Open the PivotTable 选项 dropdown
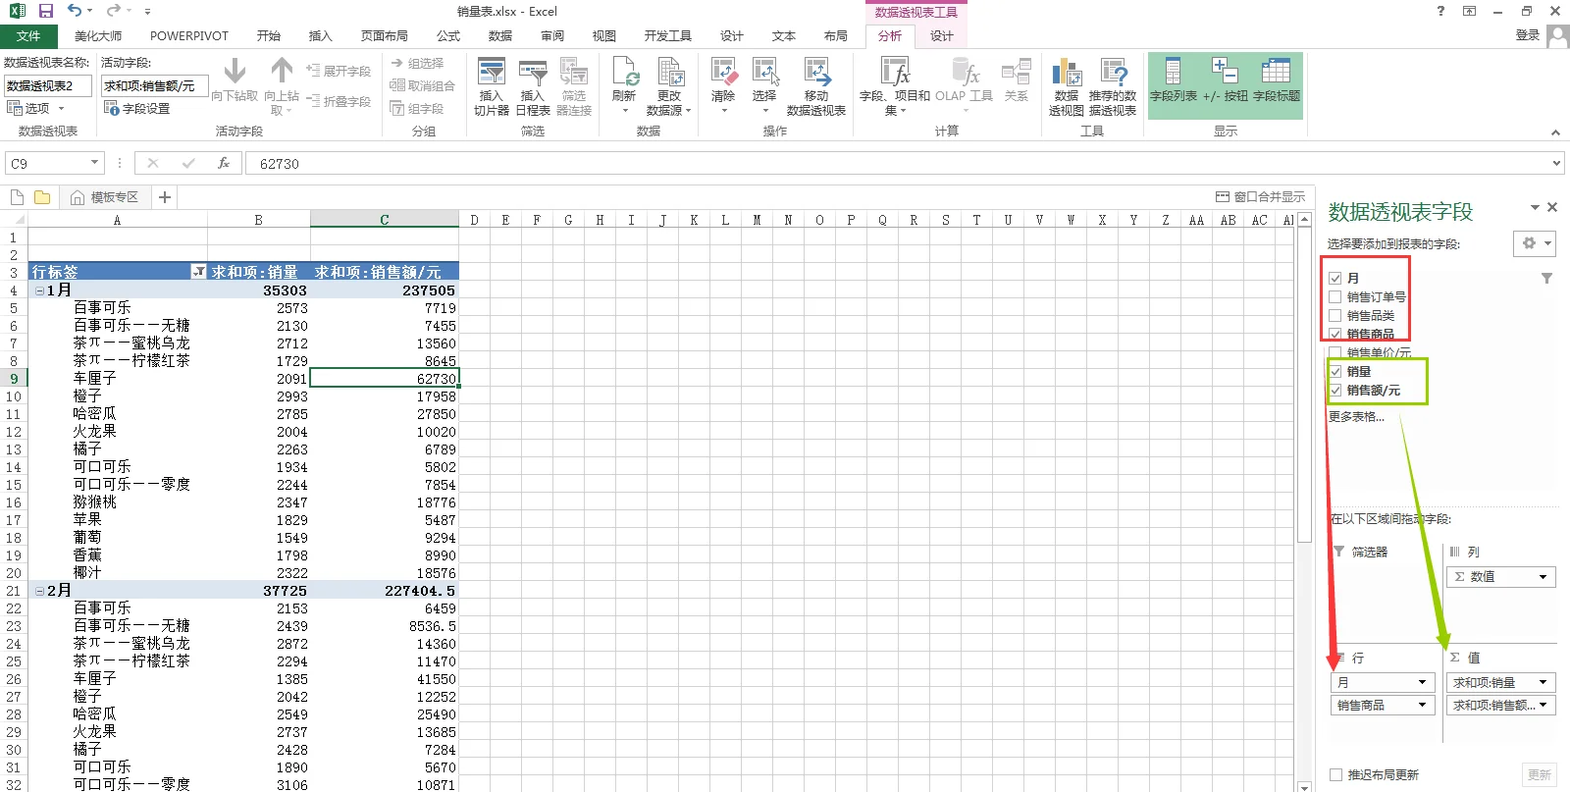Viewport: 1570px width, 792px height. click(x=36, y=108)
